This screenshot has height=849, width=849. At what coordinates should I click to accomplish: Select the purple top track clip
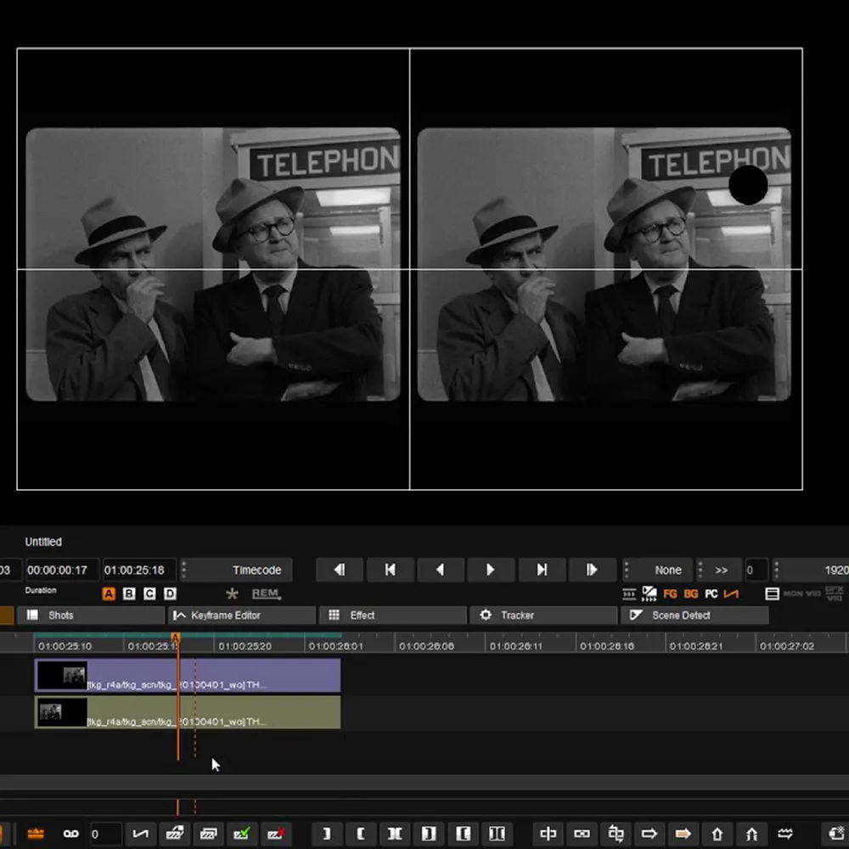click(188, 675)
